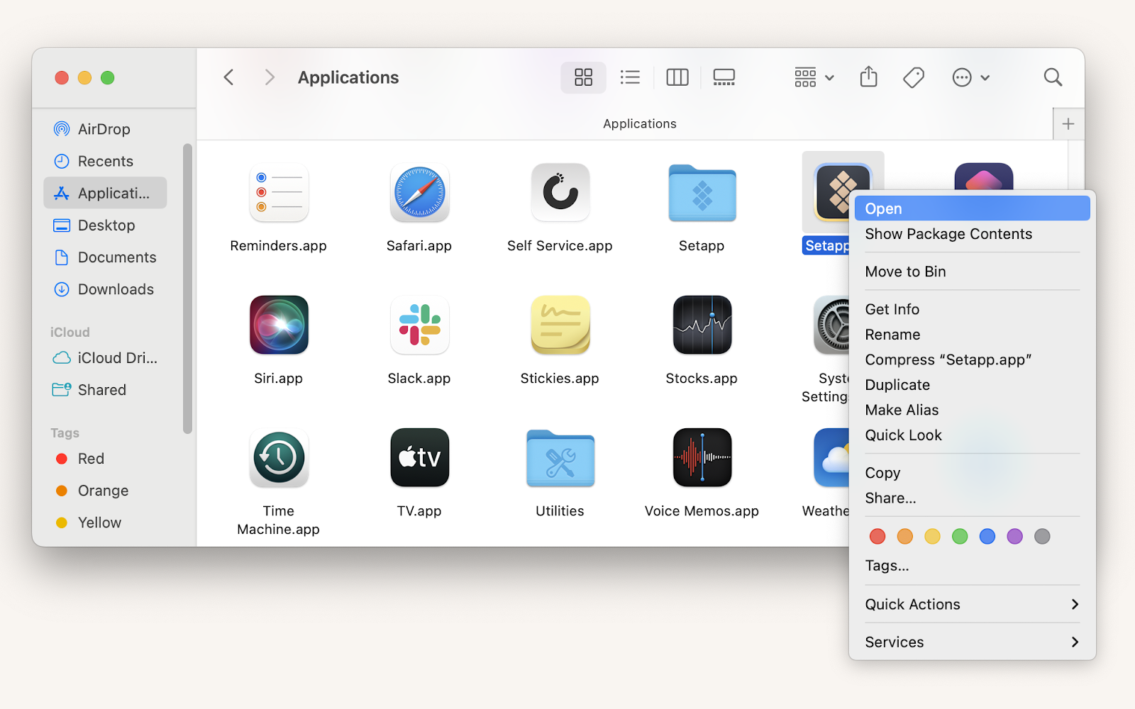Choose Duplicate in context menu
The height and width of the screenshot is (709, 1135).
click(x=972, y=385)
